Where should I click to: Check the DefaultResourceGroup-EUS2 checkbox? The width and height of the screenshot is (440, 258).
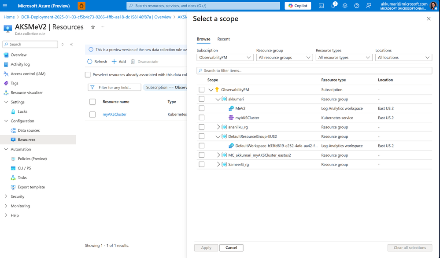[x=201, y=136]
